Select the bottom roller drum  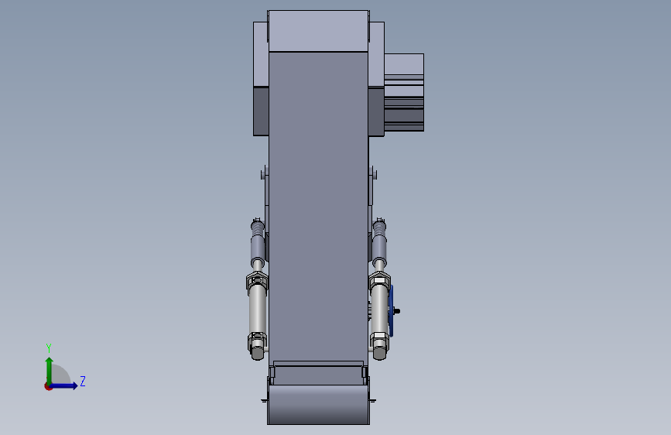tap(318, 404)
